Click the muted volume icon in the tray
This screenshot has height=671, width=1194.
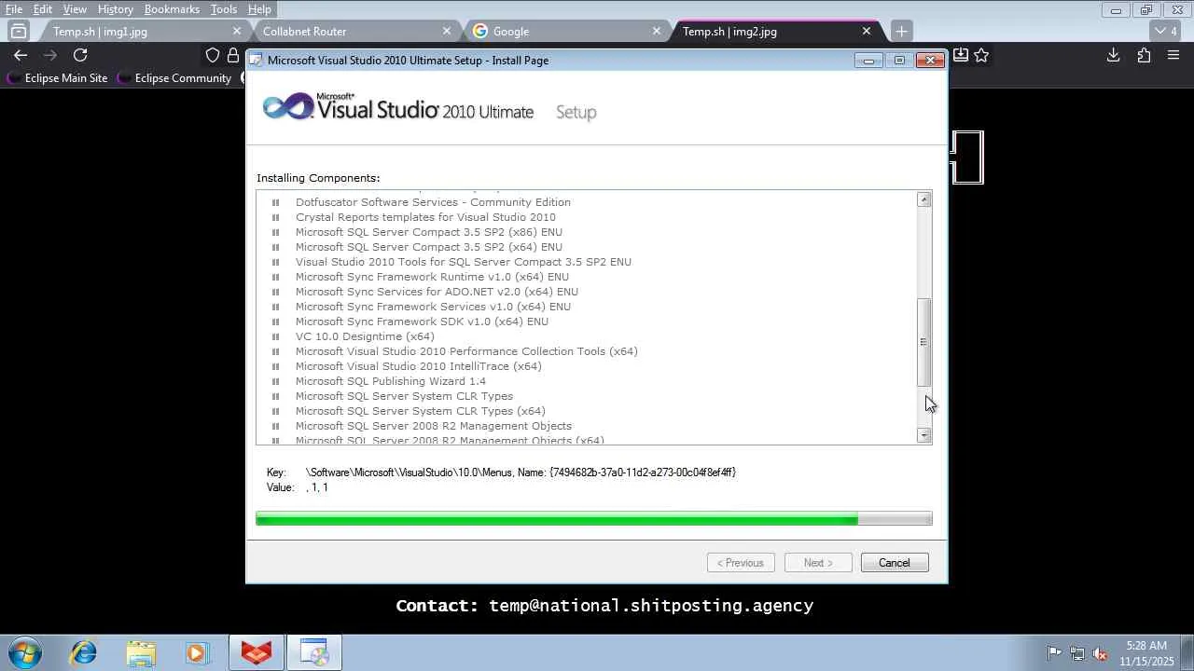point(1100,653)
